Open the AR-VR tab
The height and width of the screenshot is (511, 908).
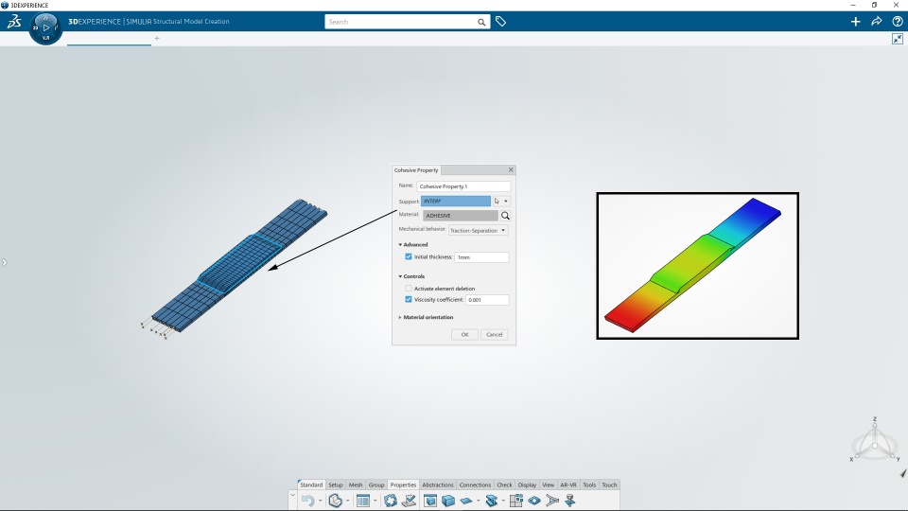point(568,485)
